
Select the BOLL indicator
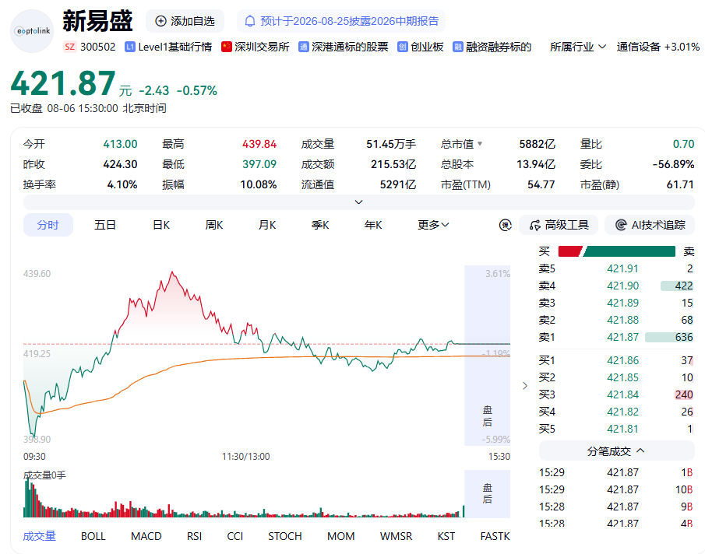93,536
